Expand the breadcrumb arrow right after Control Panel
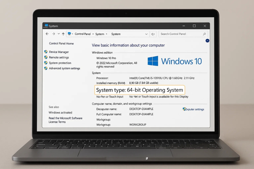254x169 pixels. [x=93, y=34]
